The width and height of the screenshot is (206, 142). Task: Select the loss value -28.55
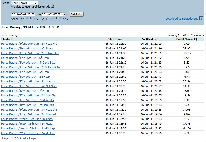[x=186, y=53]
